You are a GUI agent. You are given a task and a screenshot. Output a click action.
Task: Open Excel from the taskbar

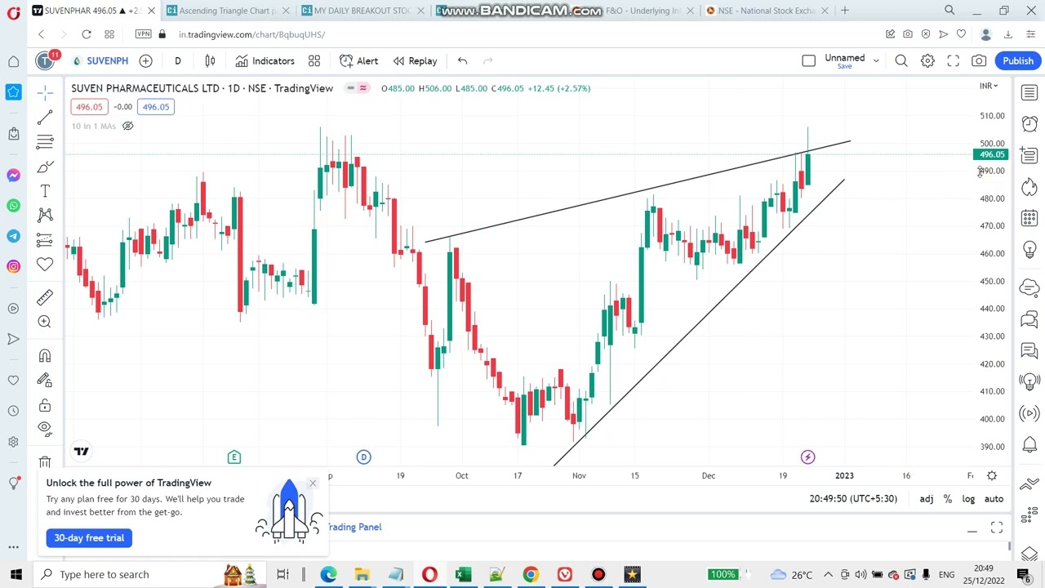463,575
